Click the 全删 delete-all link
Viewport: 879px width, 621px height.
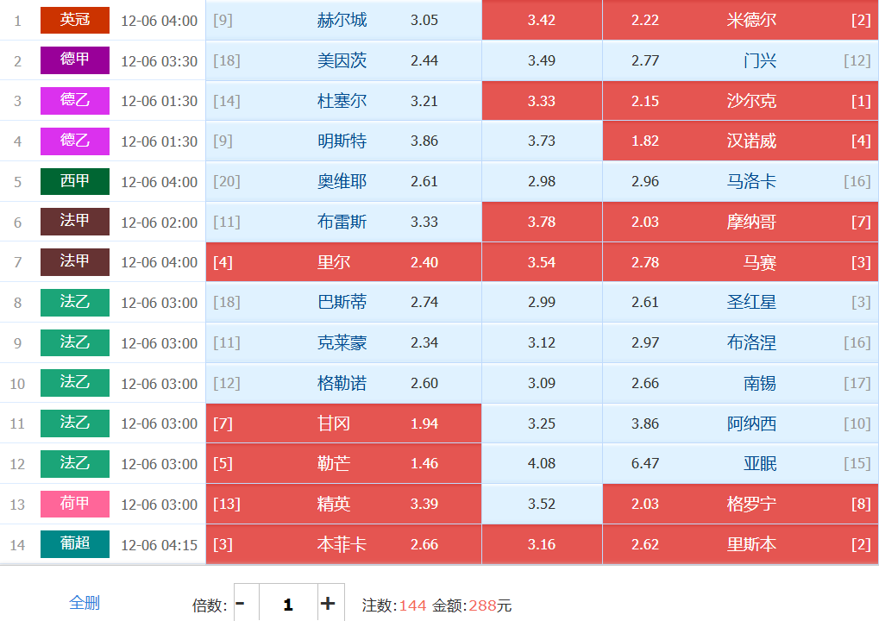click(x=85, y=603)
